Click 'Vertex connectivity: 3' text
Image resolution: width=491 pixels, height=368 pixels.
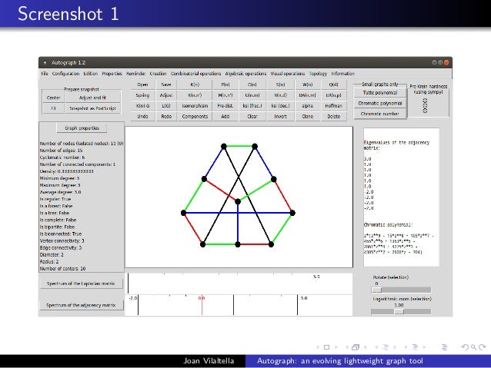[62, 240]
